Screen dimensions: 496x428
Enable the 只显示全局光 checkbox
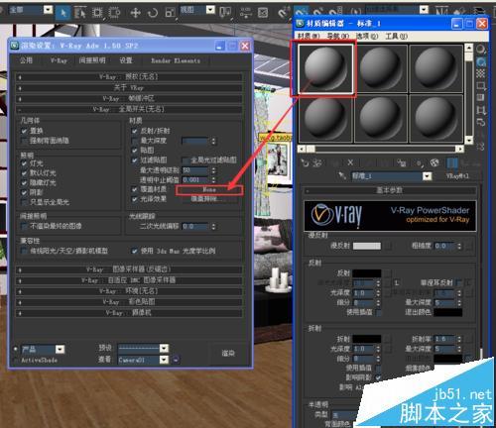click(24, 202)
